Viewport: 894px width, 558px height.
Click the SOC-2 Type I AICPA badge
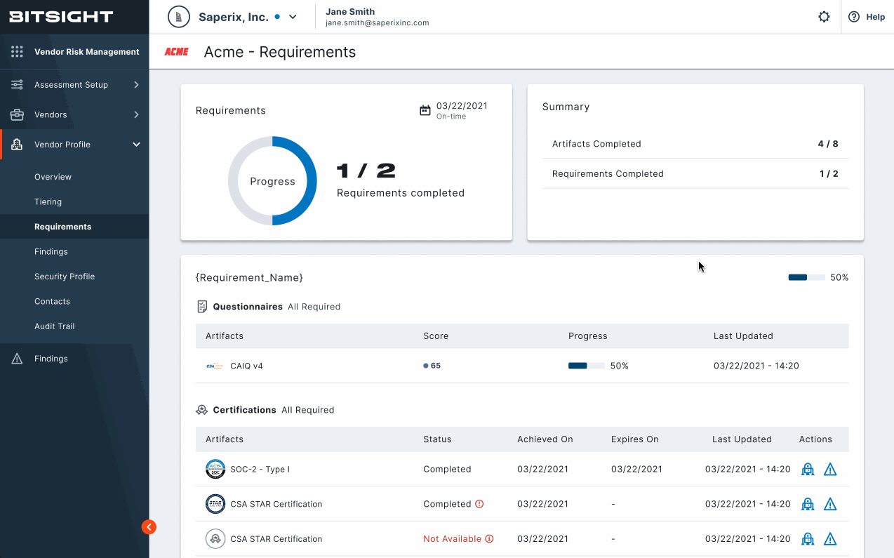[215, 469]
